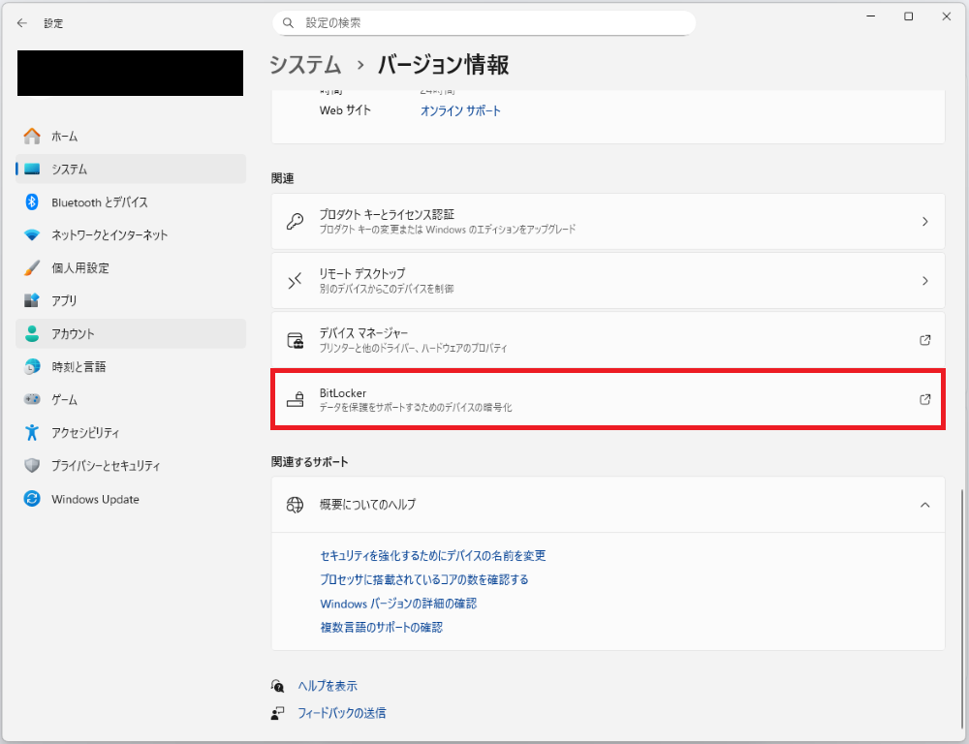
Task: Select the アクセシビリティ sidebar item
Action: pos(85,433)
